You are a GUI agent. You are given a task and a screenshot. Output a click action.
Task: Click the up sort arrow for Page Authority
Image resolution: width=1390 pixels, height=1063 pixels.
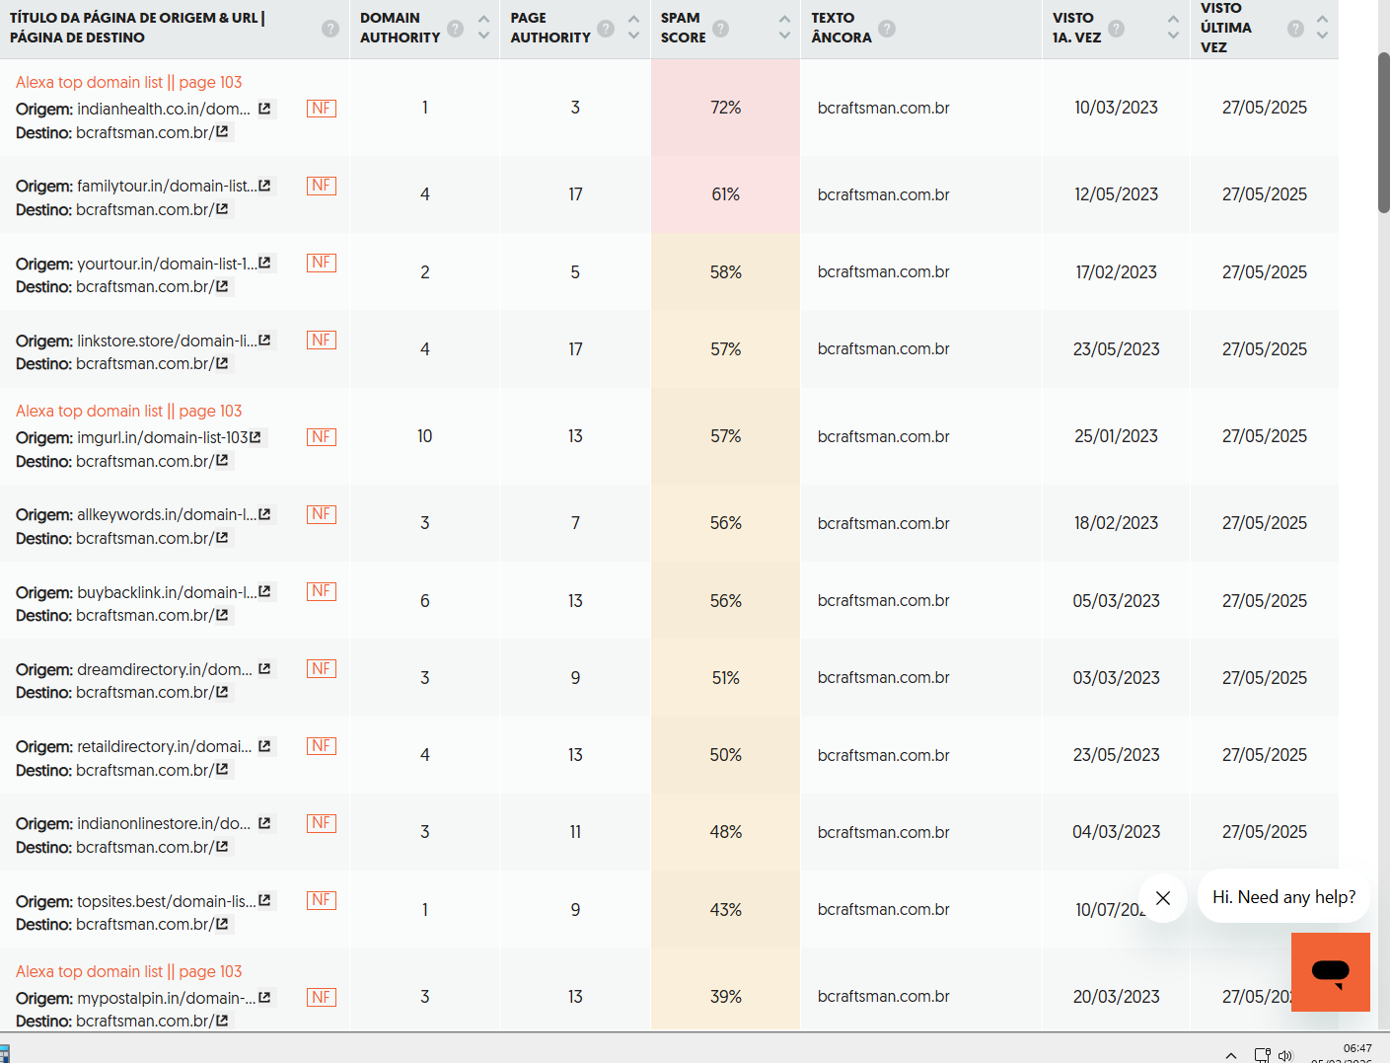[x=633, y=20]
